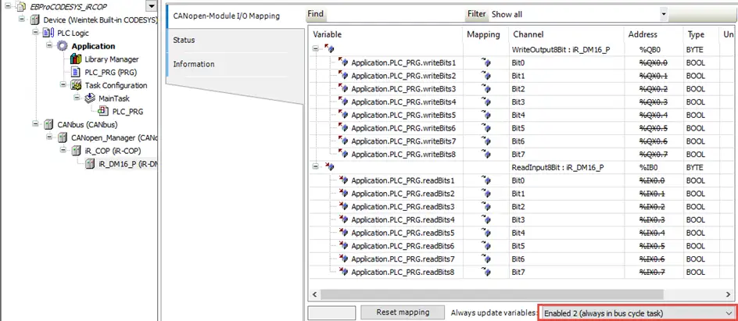Collapse the Application tree node
This screenshot has width=738, height=321.
coord(49,45)
